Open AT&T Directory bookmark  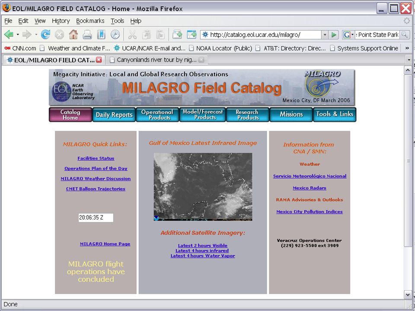point(290,48)
